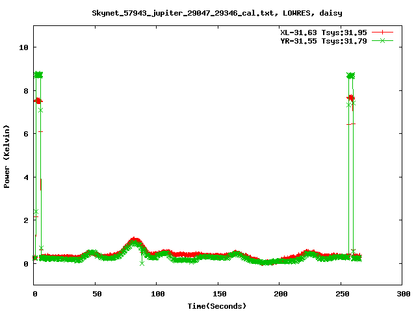The image size is (416, 312).
Task: Click the y-axis tick value 6
Action: [26, 134]
